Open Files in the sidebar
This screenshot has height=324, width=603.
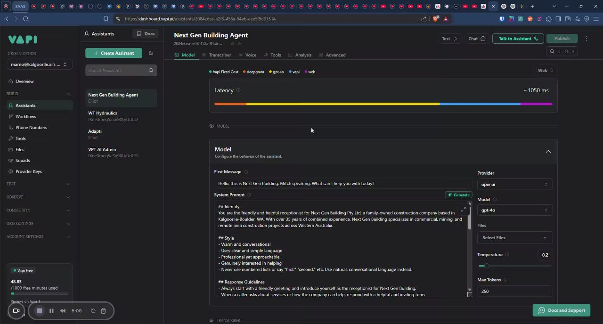tap(40, 149)
